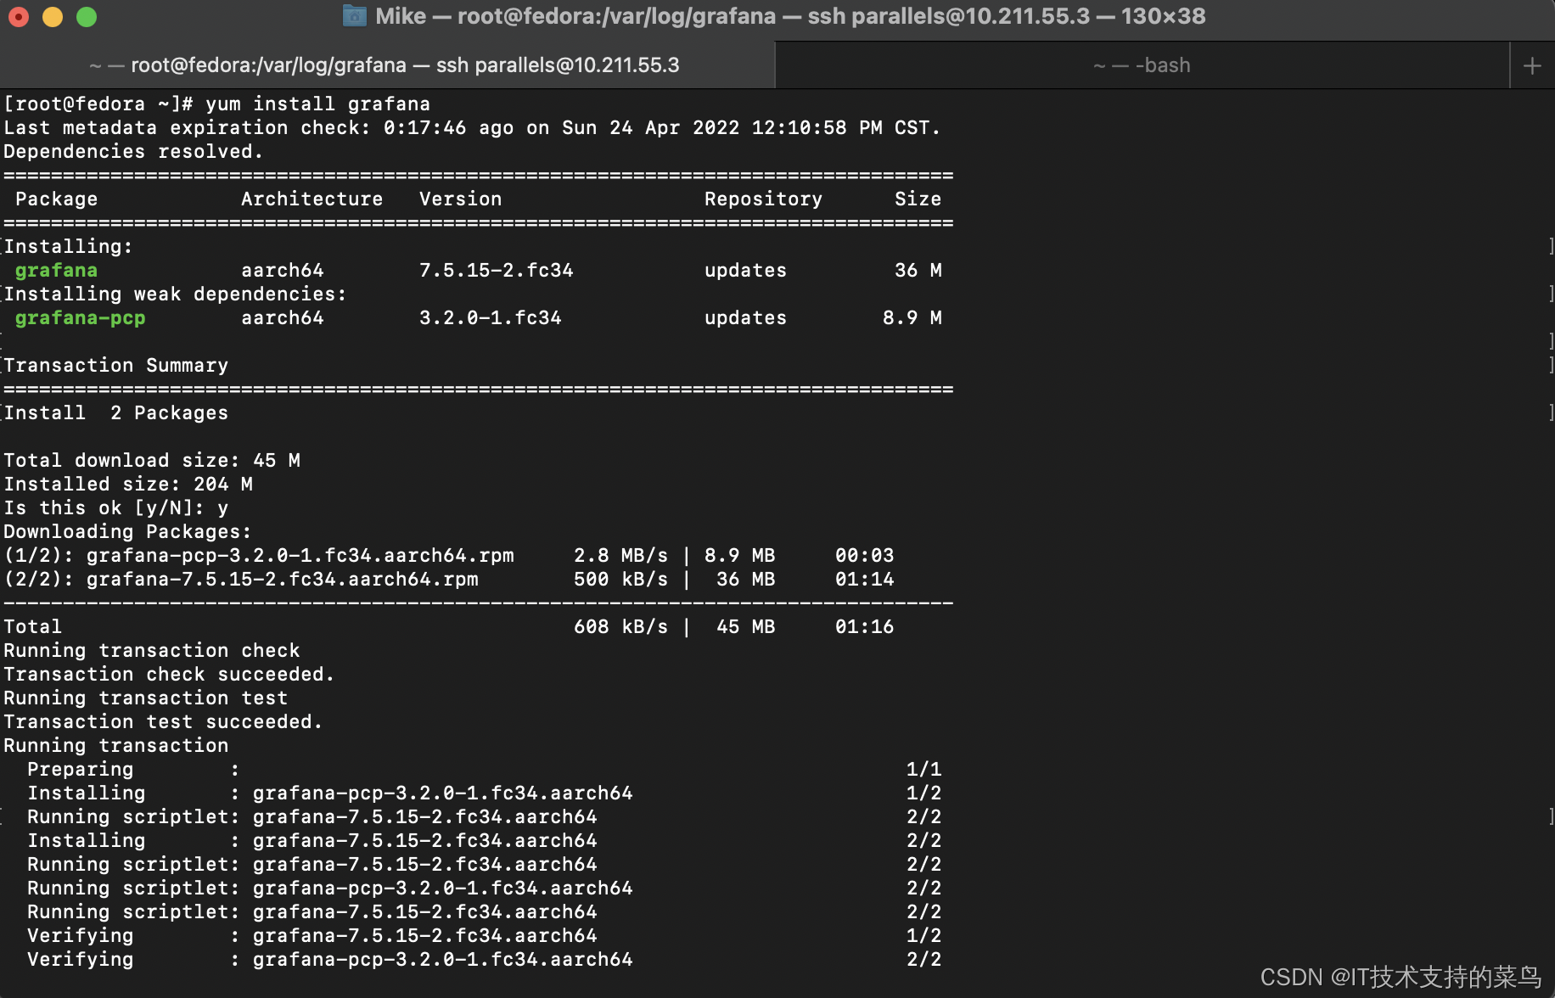Click 'Dependencies resolved.' text
Screen dimensions: 1555x998
coord(133,151)
